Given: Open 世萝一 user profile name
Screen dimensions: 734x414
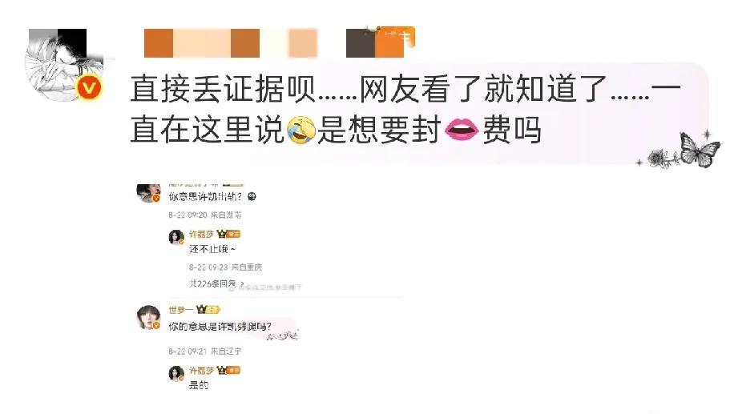Looking at the screenshot, I should tap(180, 310).
